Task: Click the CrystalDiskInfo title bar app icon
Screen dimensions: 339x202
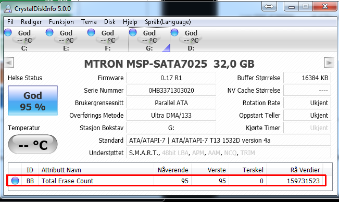Action: point(8,9)
